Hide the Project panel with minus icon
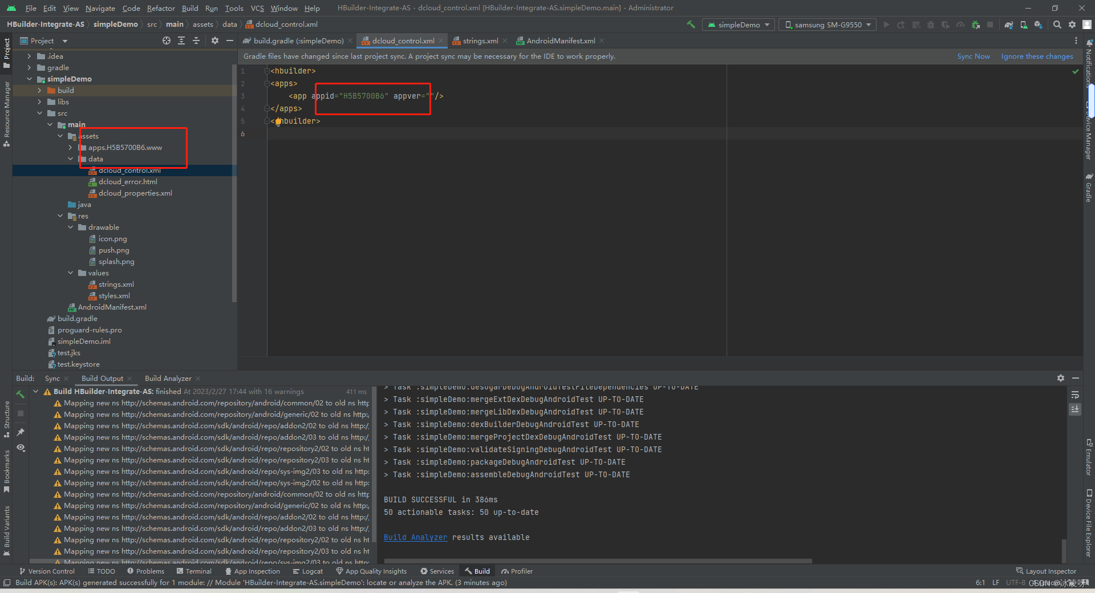 230,40
